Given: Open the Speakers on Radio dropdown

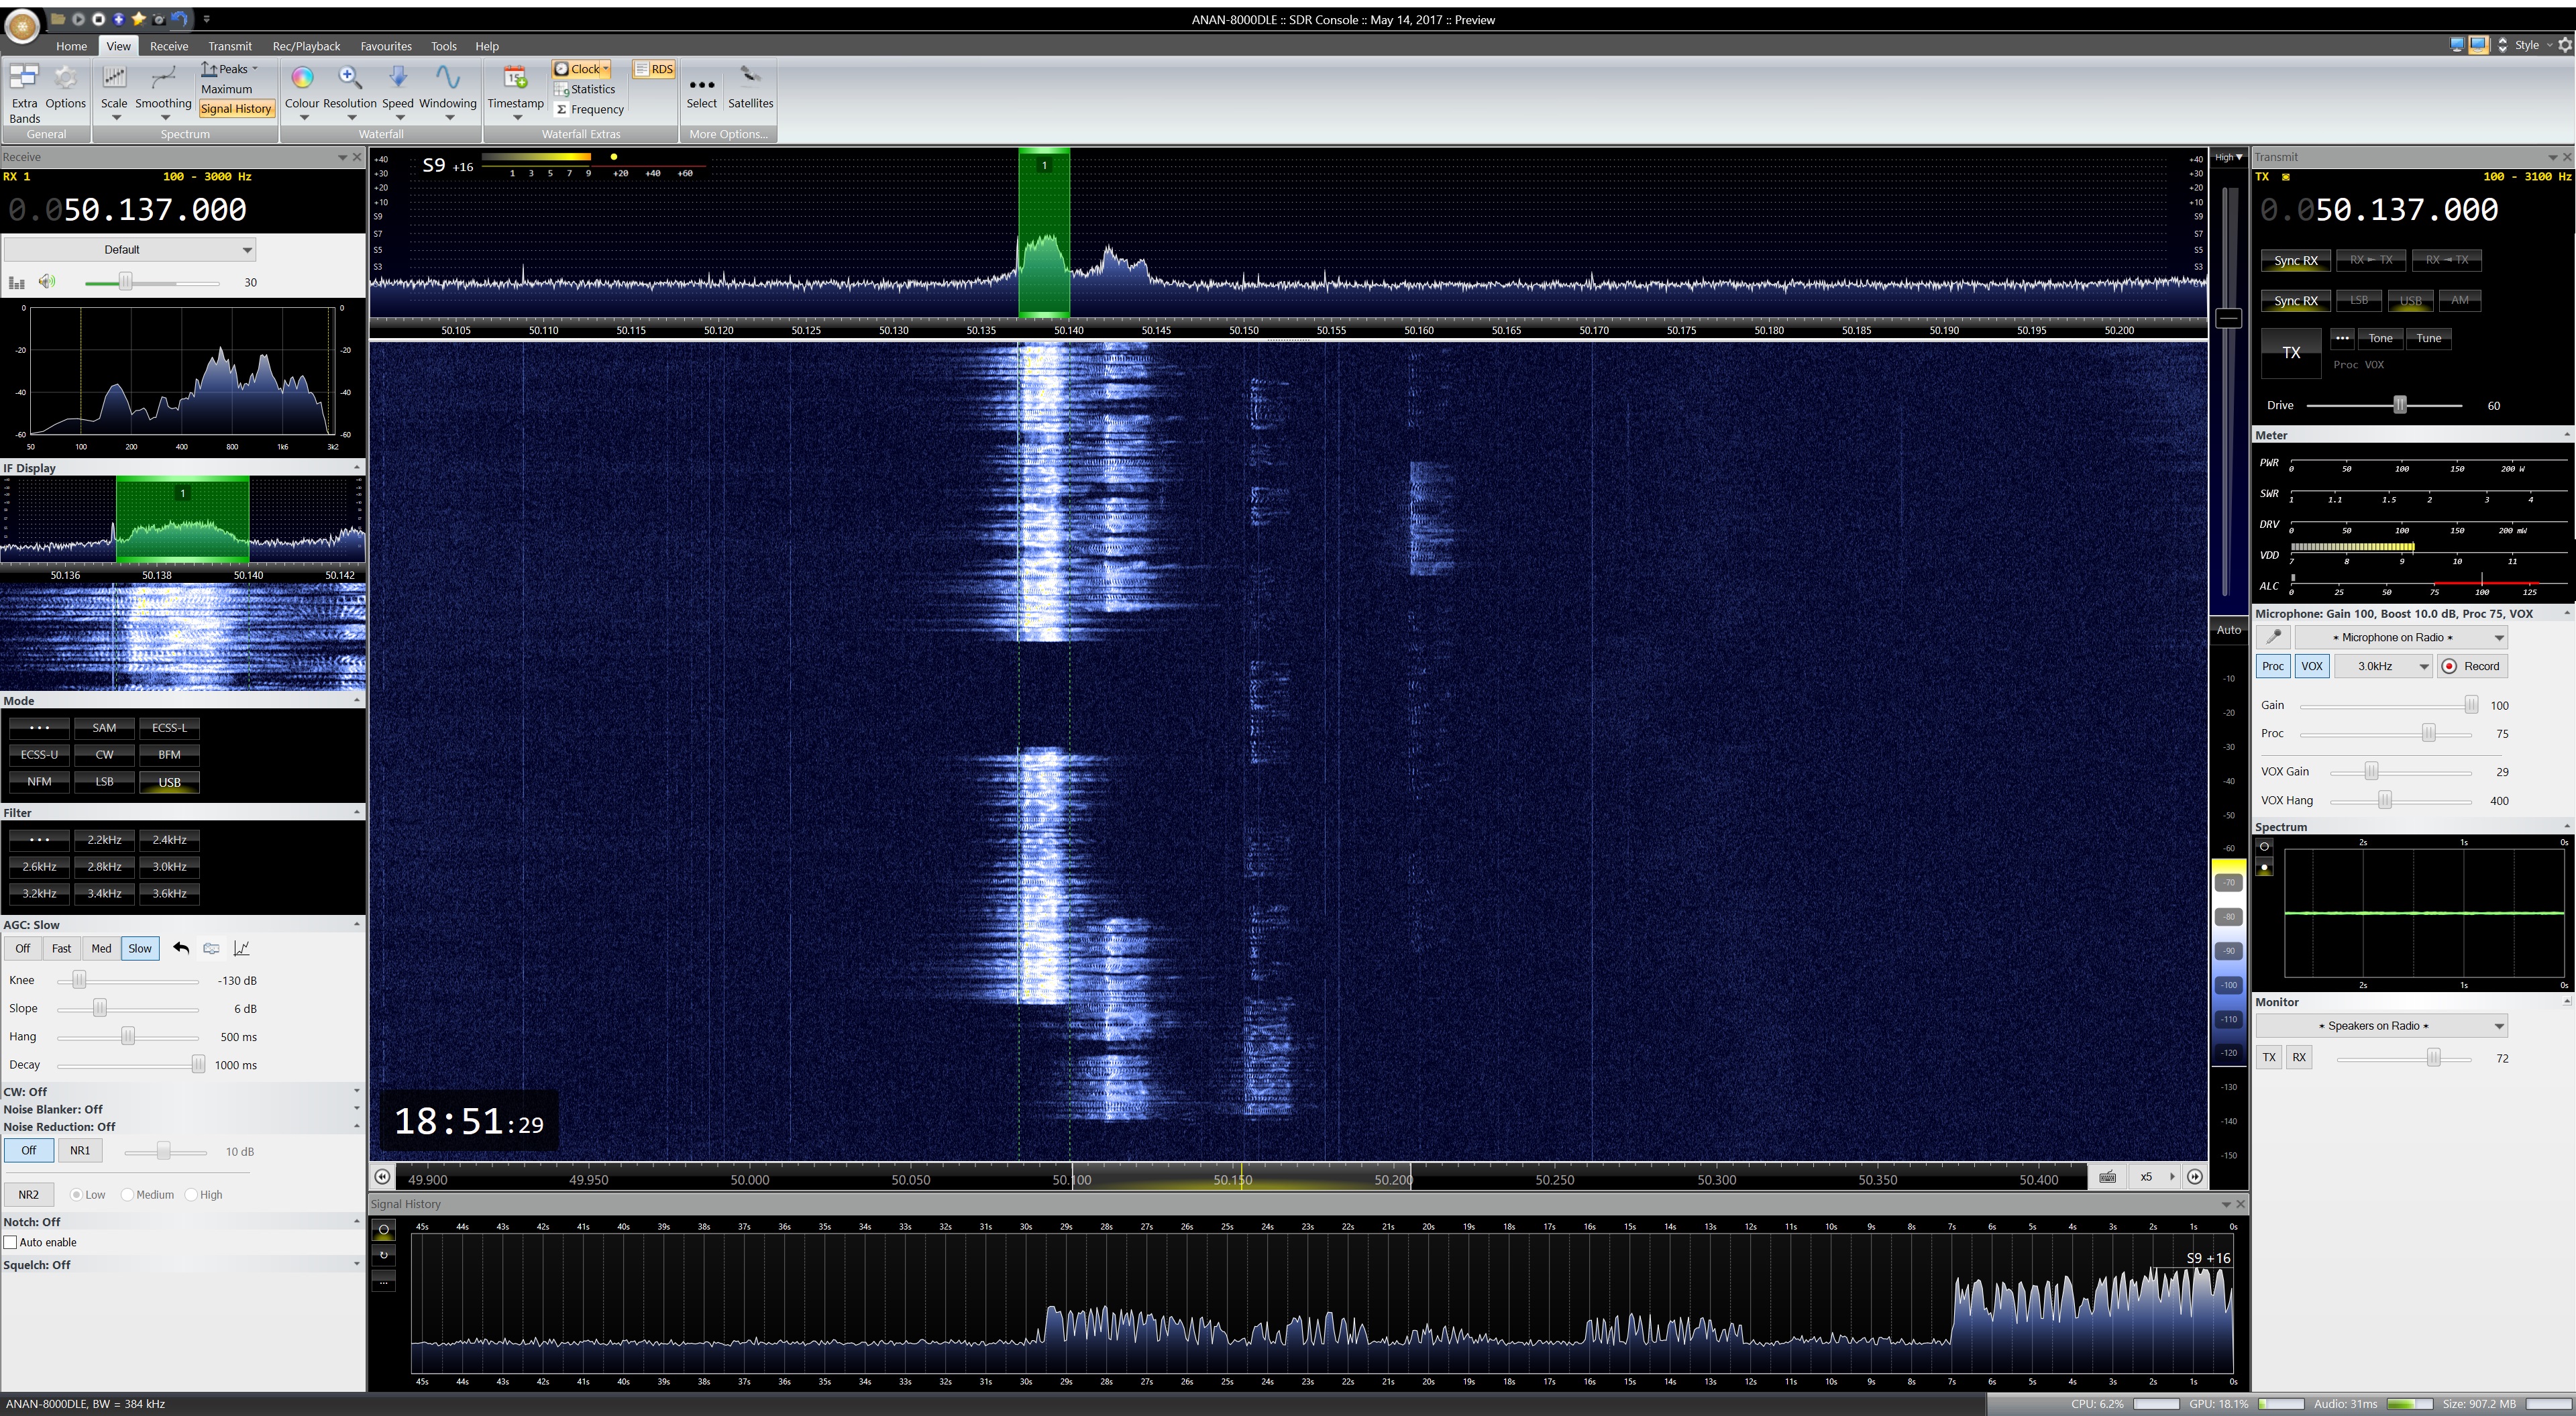Looking at the screenshot, I should [x=2380, y=1025].
